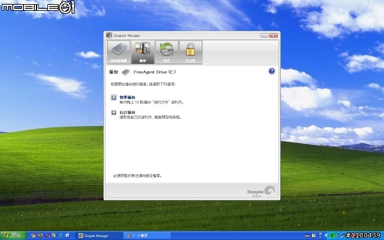Open the Security tab with padlock icon

point(191,52)
